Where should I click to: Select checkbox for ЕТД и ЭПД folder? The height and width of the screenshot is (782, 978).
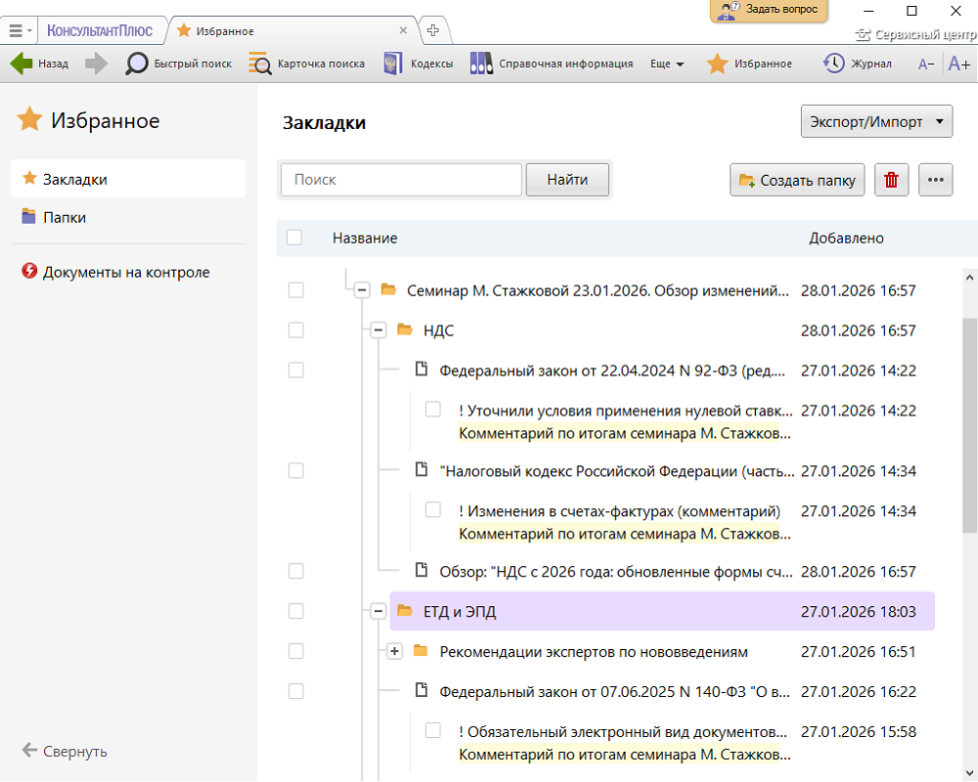pyautogui.click(x=296, y=611)
